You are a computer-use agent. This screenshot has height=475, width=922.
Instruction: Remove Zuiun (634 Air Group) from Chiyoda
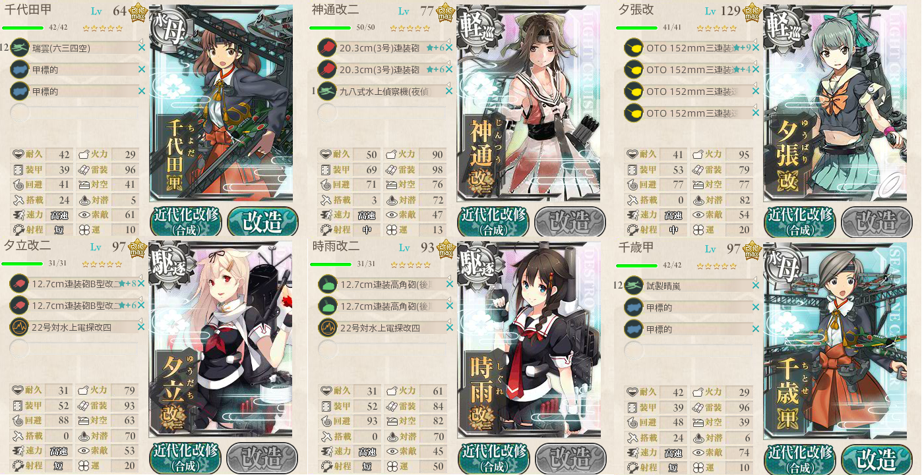(x=142, y=47)
